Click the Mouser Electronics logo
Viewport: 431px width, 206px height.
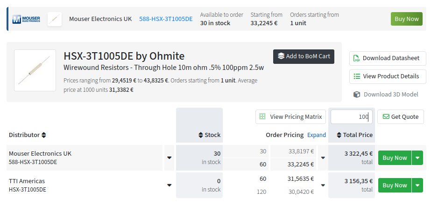[27, 19]
